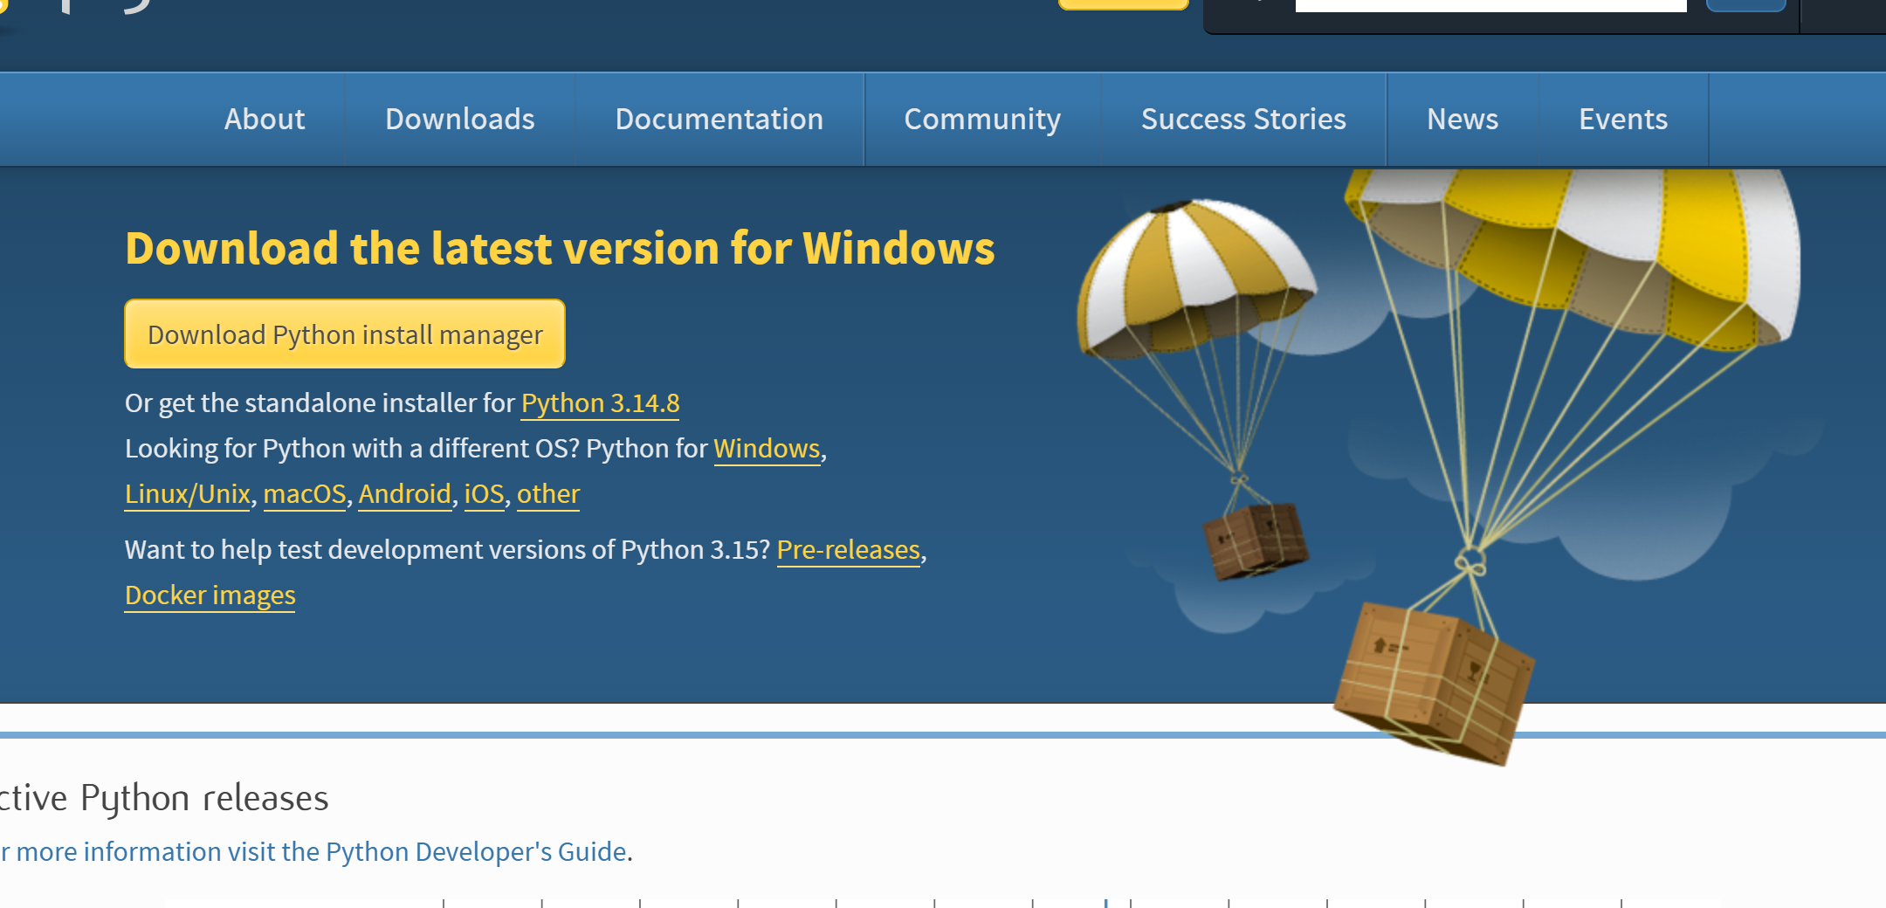
Task: Go to the Documentation menu
Action: click(x=719, y=119)
